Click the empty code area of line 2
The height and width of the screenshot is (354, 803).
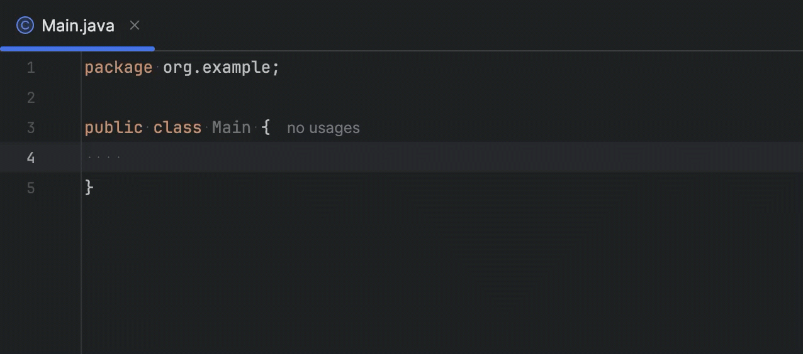pyautogui.click(x=252, y=98)
